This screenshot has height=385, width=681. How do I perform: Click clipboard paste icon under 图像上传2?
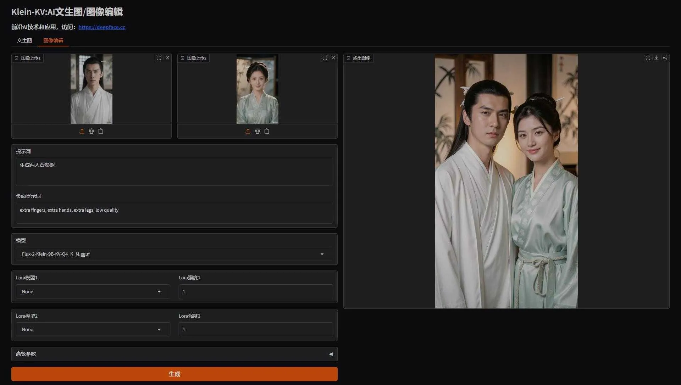pos(267,131)
